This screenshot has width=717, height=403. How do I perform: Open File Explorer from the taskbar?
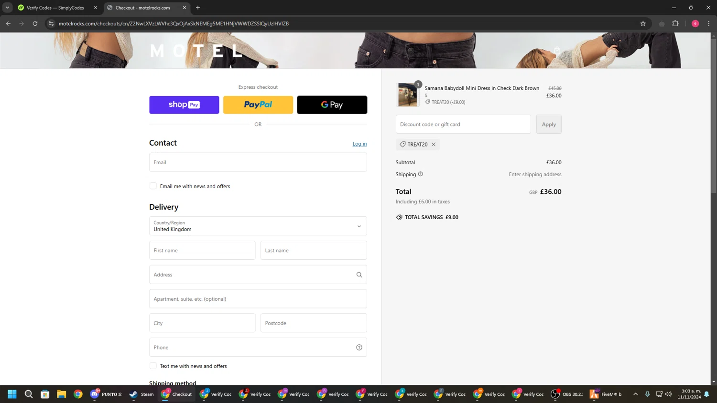62,394
